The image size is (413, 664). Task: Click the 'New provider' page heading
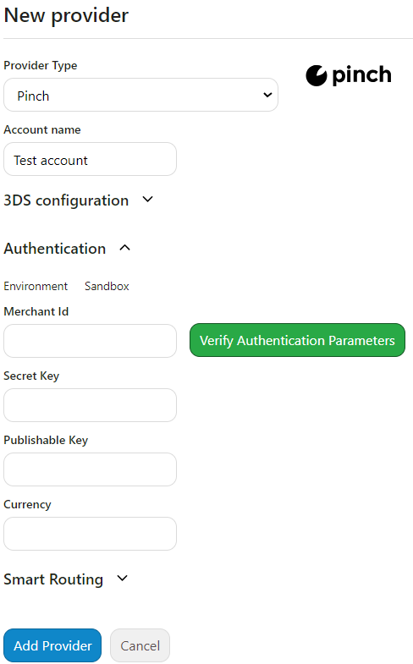click(66, 16)
